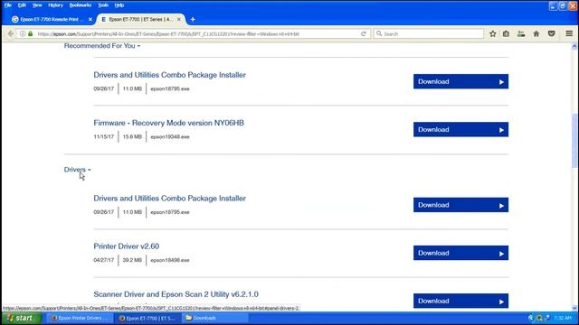Open Combo Package Installer title under Drivers
The image size is (579, 325).
169,199
